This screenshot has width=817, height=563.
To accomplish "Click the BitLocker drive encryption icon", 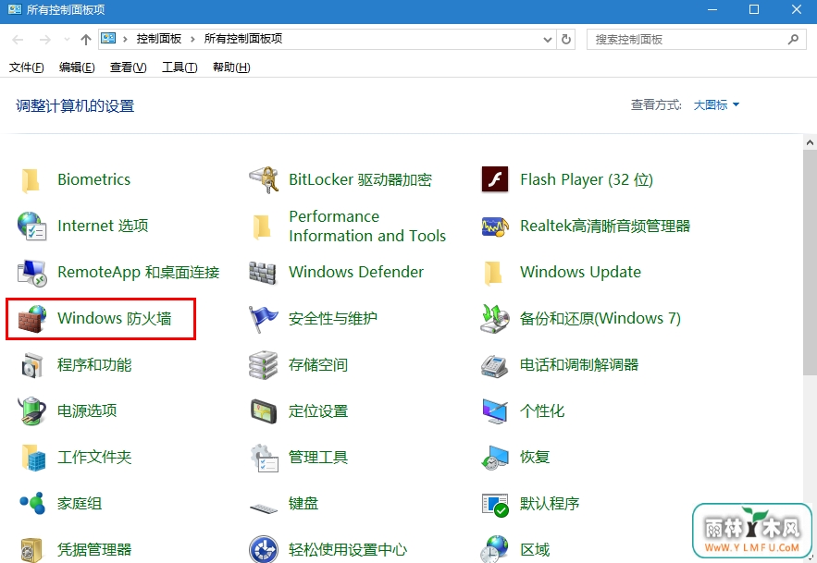I will (264, 179).
